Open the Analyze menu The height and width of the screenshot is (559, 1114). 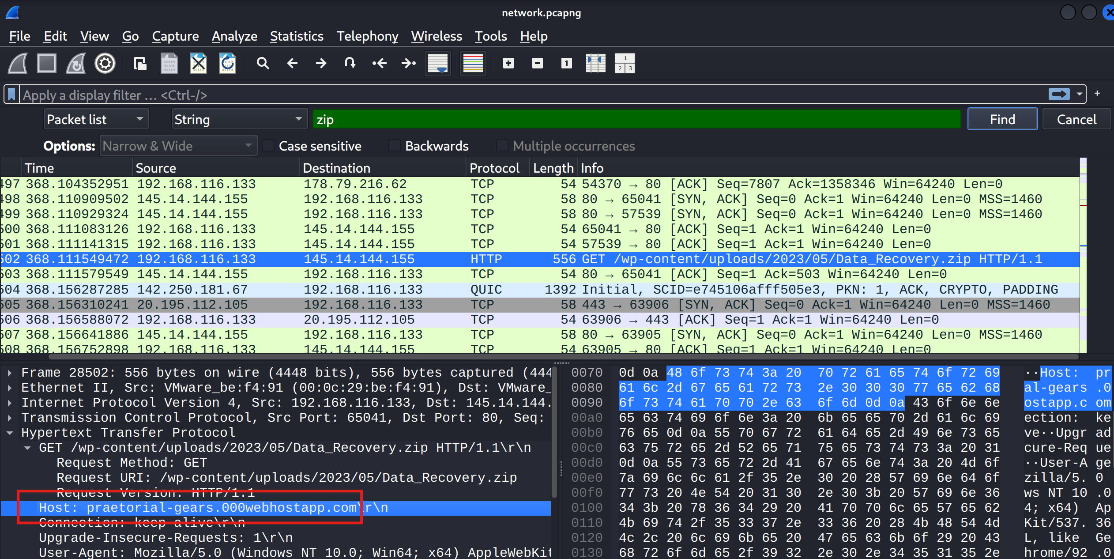[x=234, y=36]
